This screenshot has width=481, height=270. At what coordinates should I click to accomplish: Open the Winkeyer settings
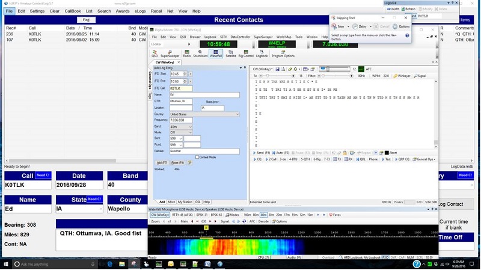tap(402, 76)
